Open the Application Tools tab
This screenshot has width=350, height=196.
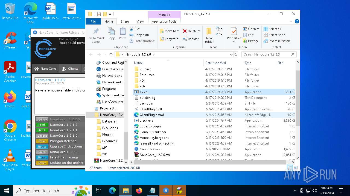(164, 22)
